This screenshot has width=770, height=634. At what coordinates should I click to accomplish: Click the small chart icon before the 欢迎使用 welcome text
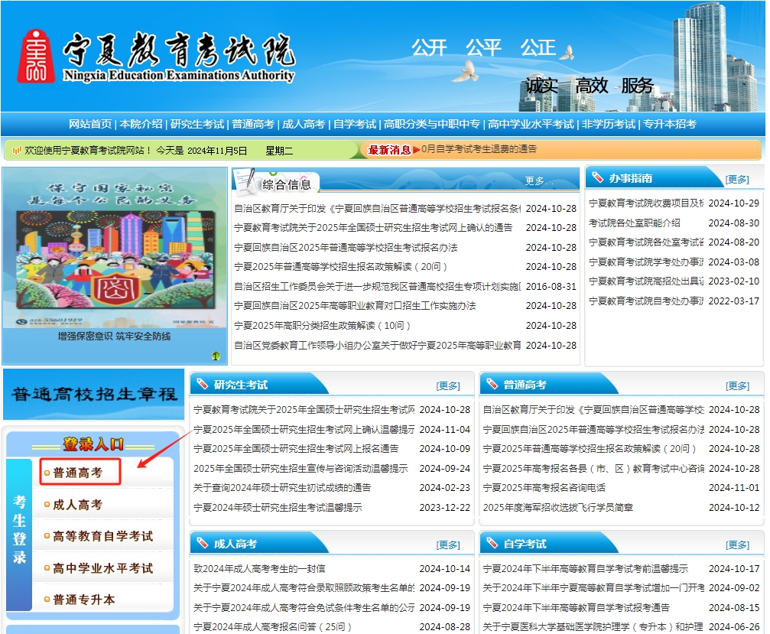[x=17, y=150]
